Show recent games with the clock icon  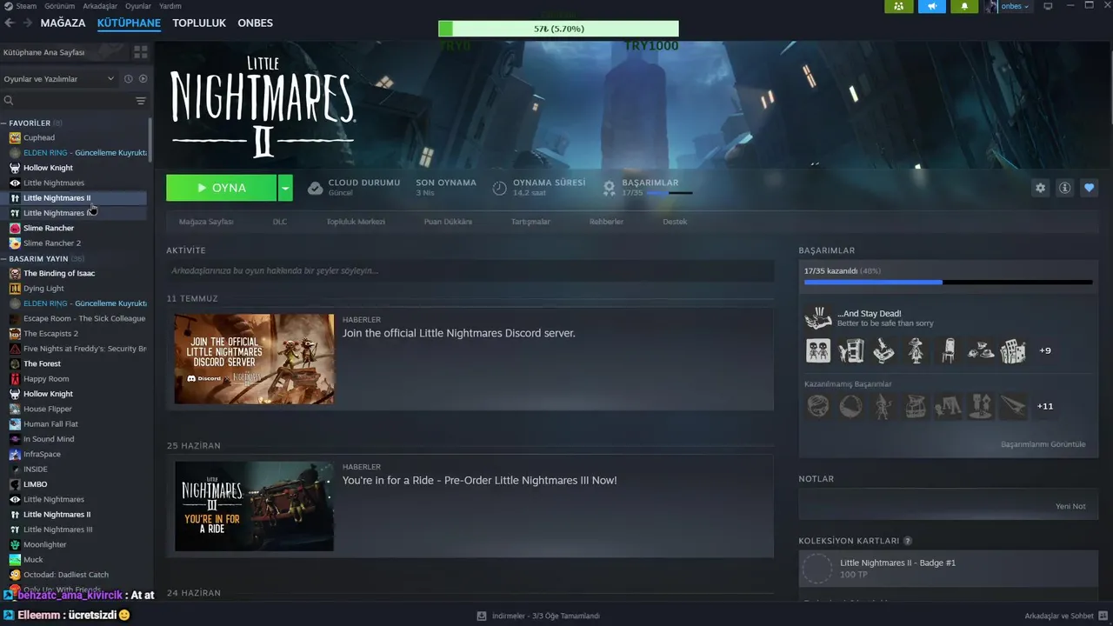[128, 78]
